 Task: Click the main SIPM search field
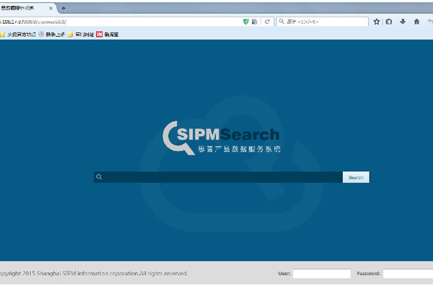tap(218, 177)
